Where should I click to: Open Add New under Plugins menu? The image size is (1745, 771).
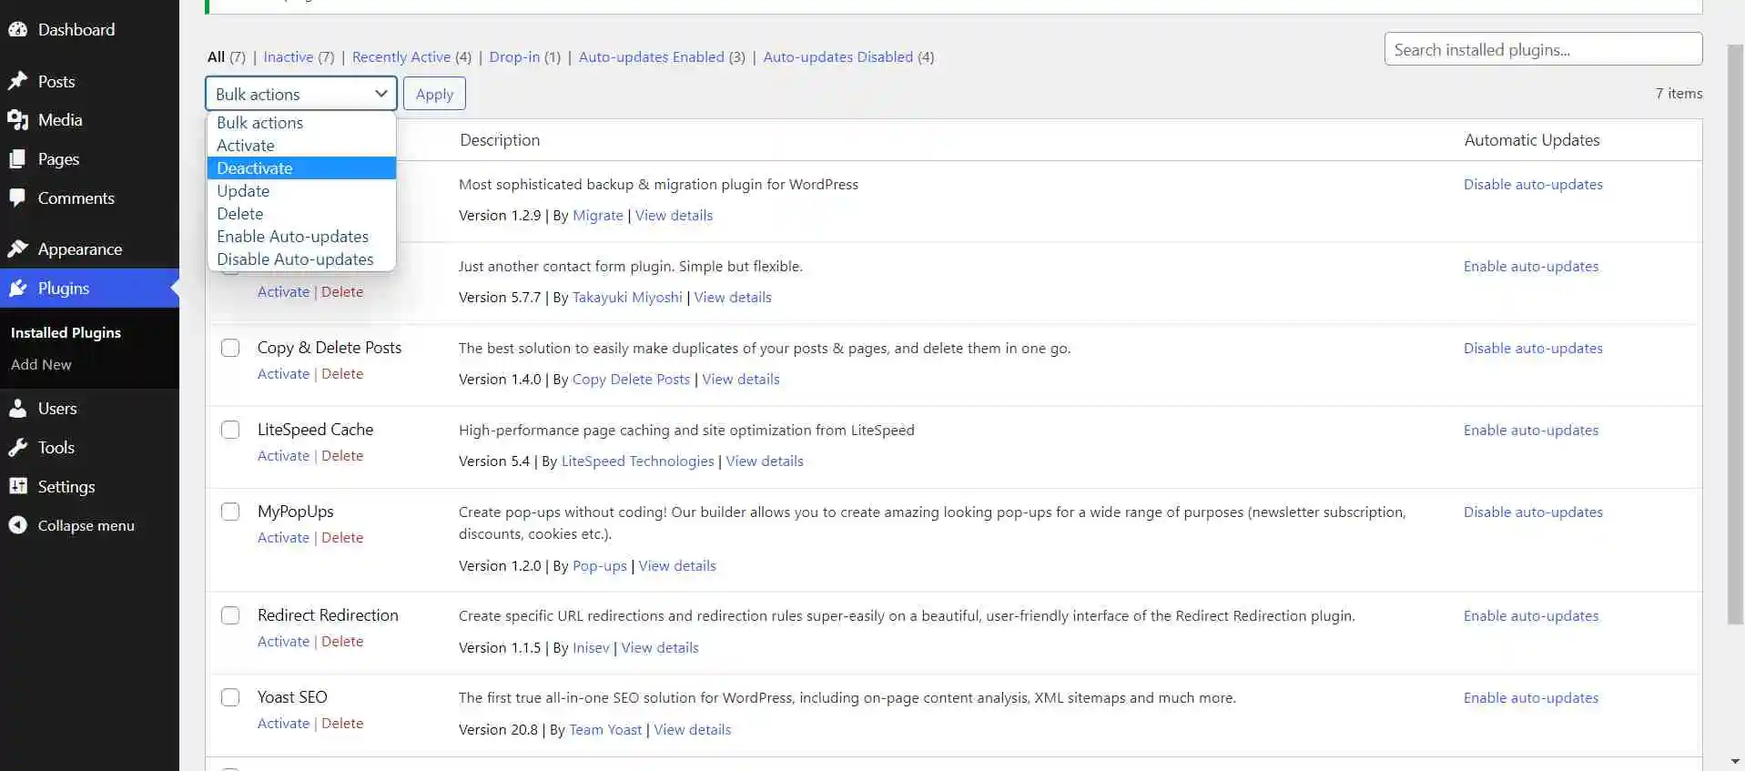(x=41, y=364)
